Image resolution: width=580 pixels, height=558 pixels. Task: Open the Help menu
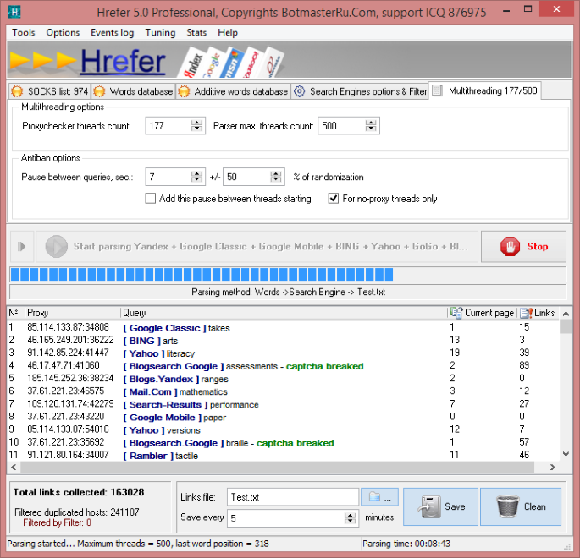[x=228, y=32]
